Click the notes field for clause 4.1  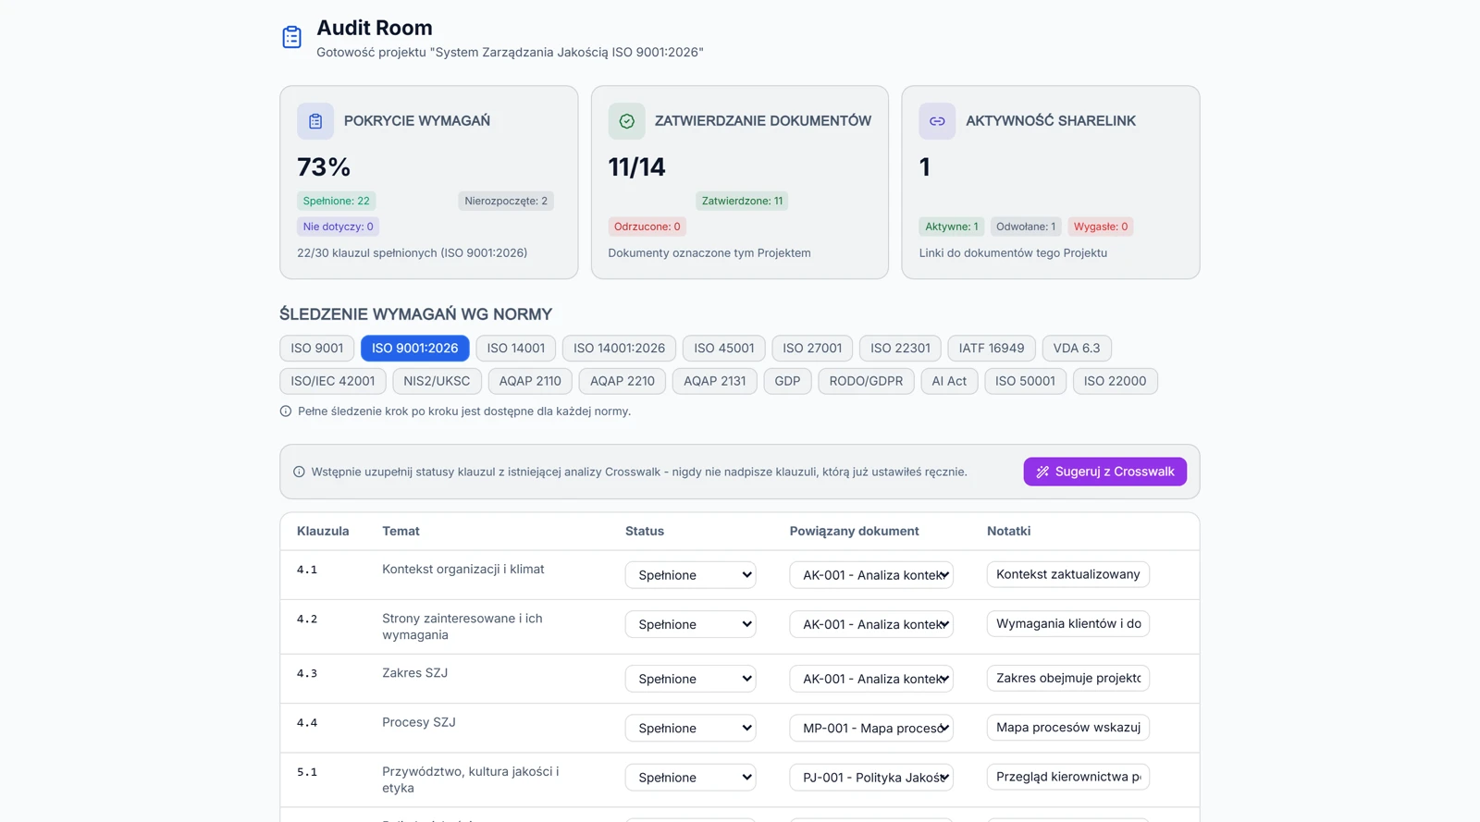1068,574
